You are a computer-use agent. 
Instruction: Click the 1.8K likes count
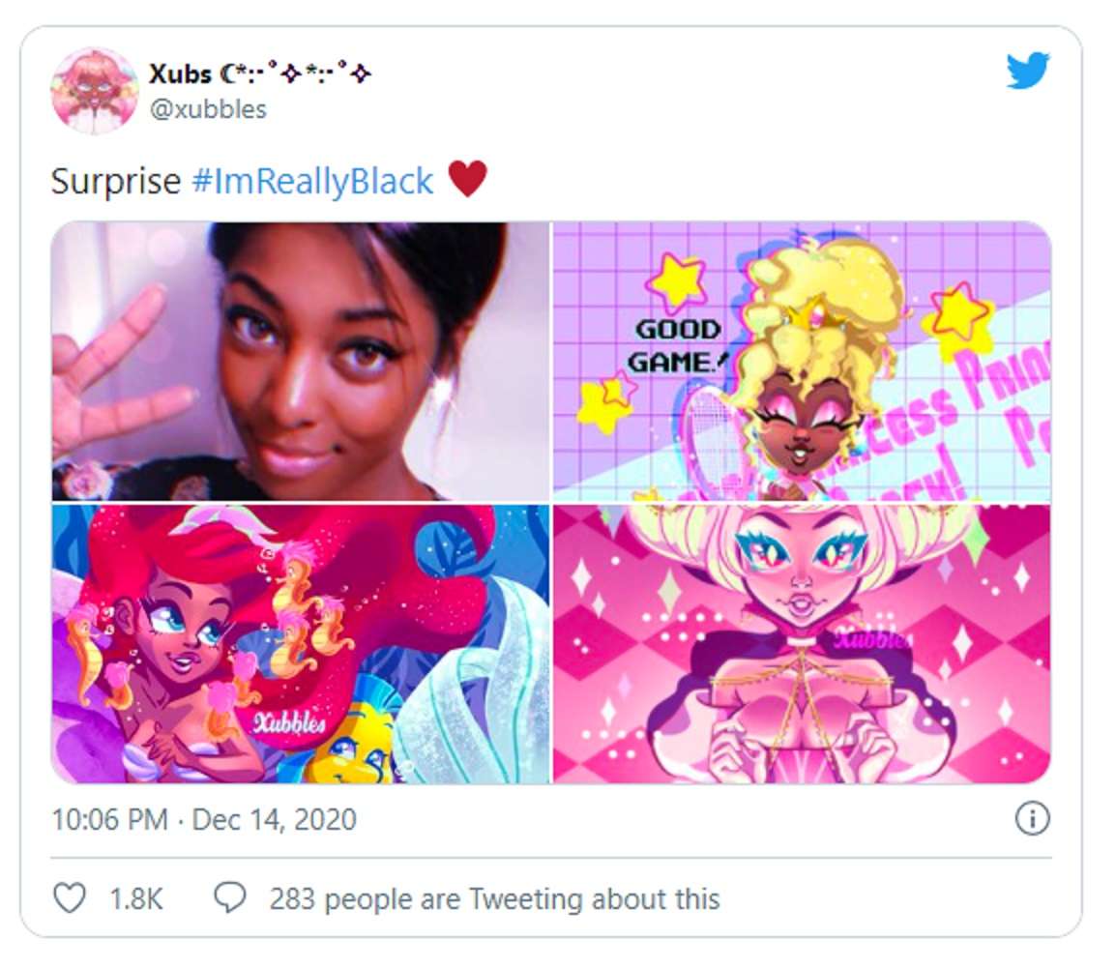point(136,898)
